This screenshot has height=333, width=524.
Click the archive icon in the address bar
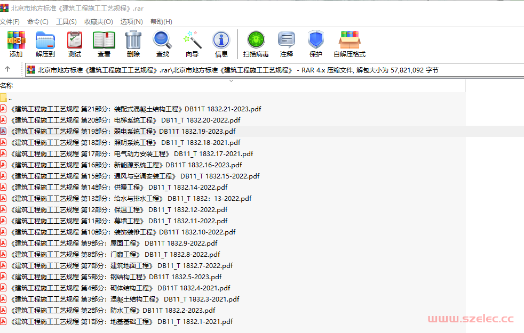tap(31, 70)
